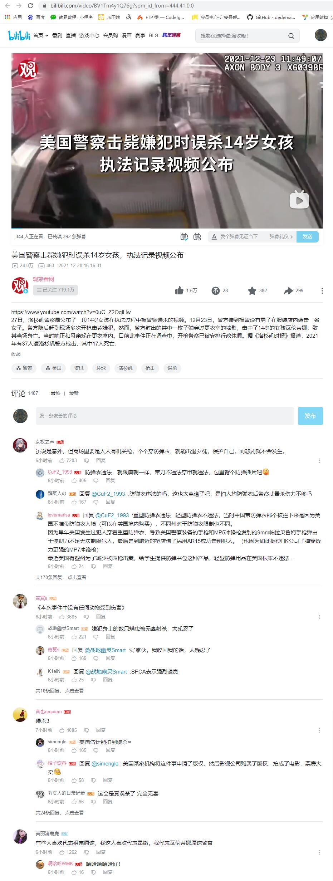
Task: Open the video's three-dot more menu
Action: (322, 291)
